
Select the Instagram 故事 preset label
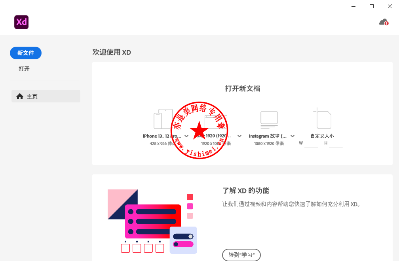click(x=268, y=136)
